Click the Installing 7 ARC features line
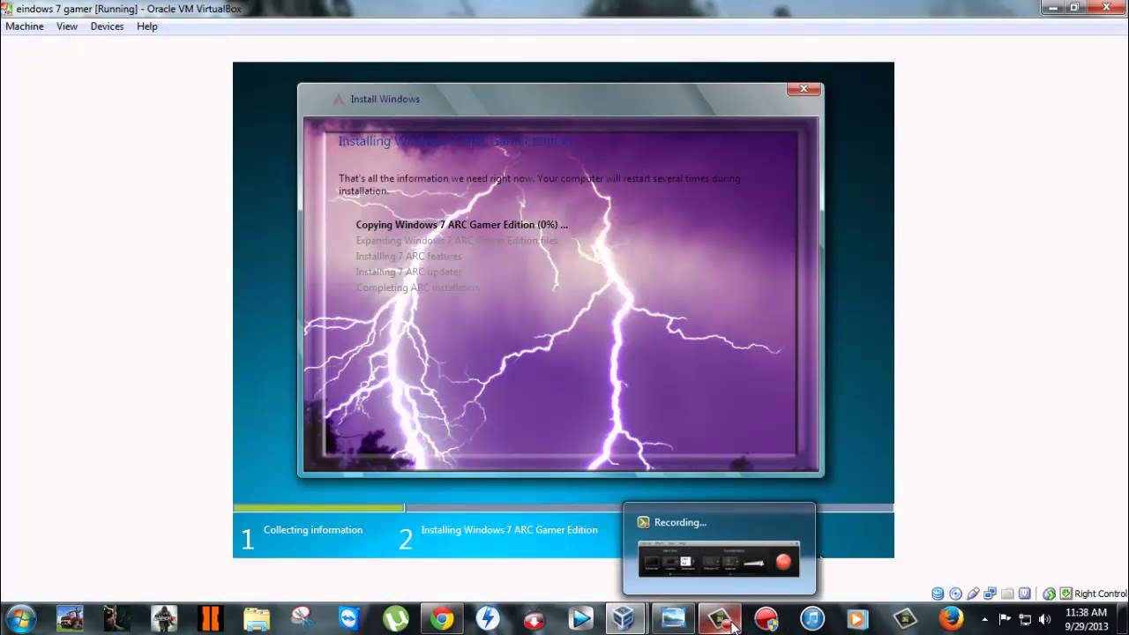This screenshot has width=1129, height=635. click(408, 257)
